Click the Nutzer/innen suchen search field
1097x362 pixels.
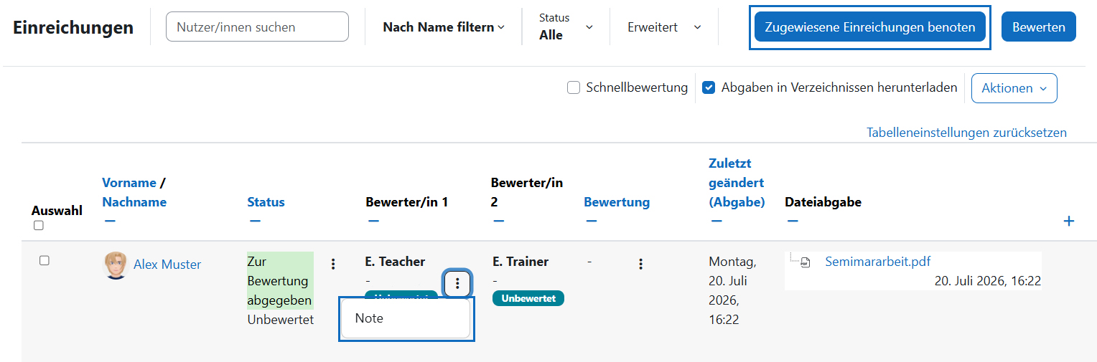click(x=257, y=27)
